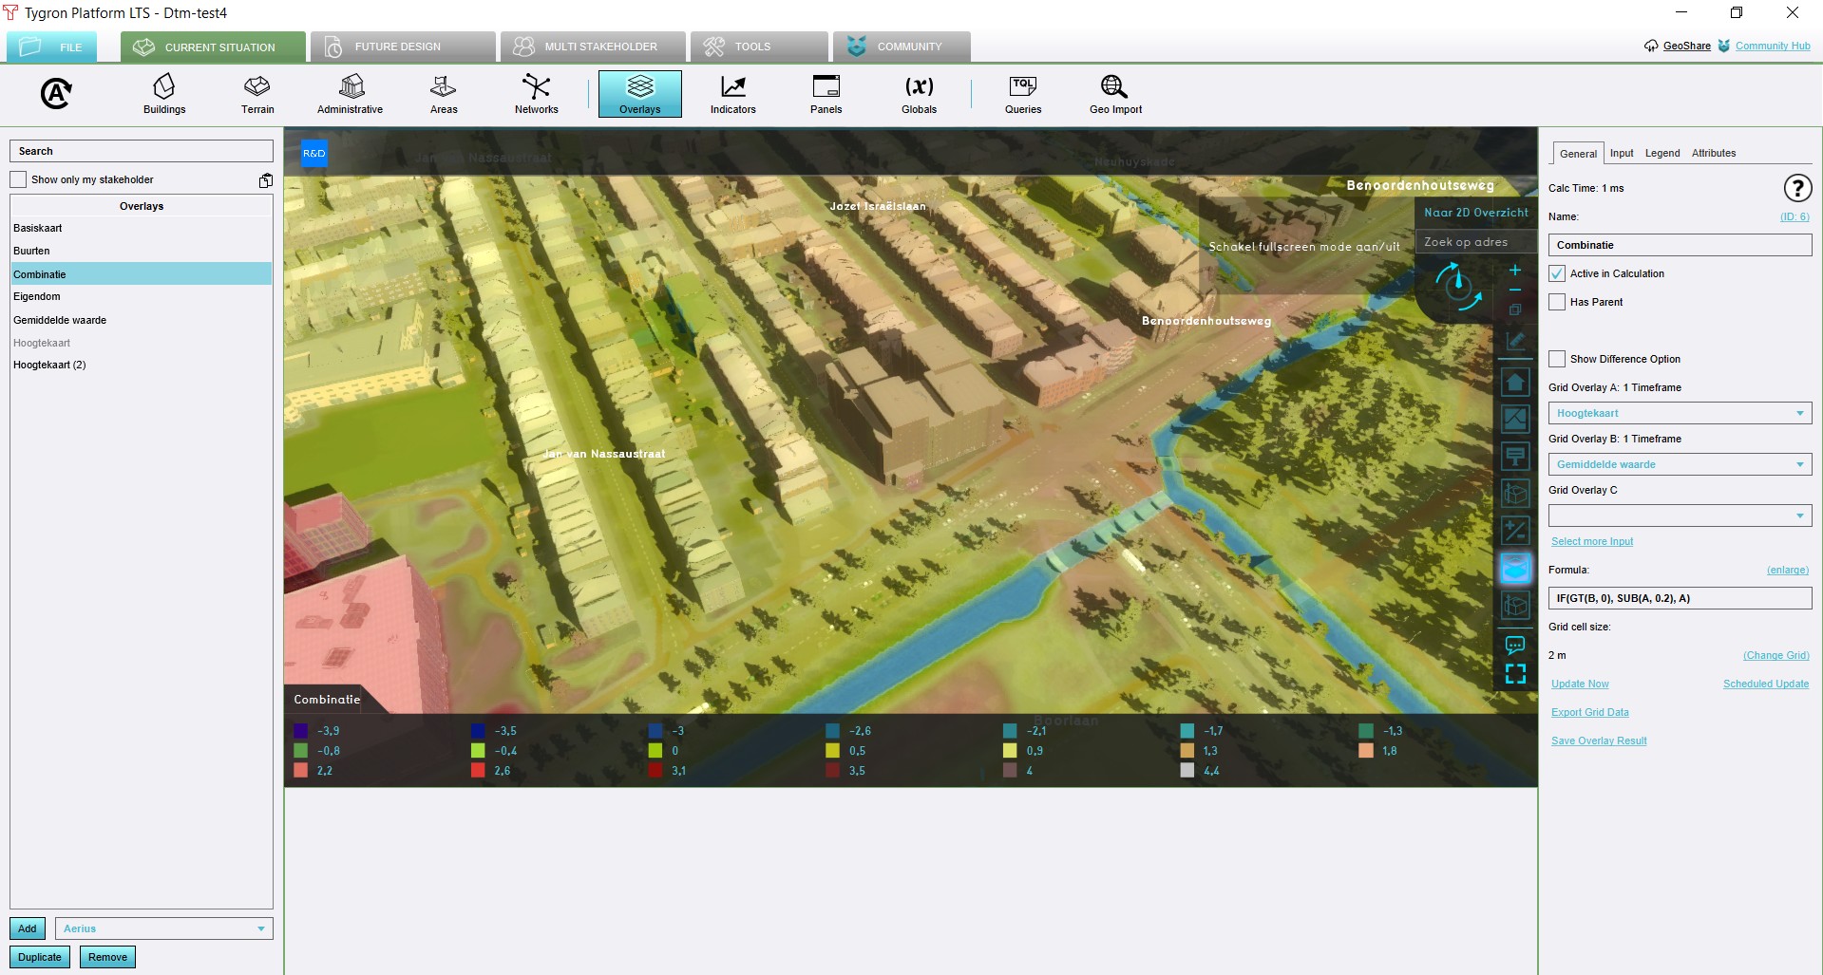Enable Show only my stakeholder
The width and height of the screenshot is (1823, 975).
[19, 179]
